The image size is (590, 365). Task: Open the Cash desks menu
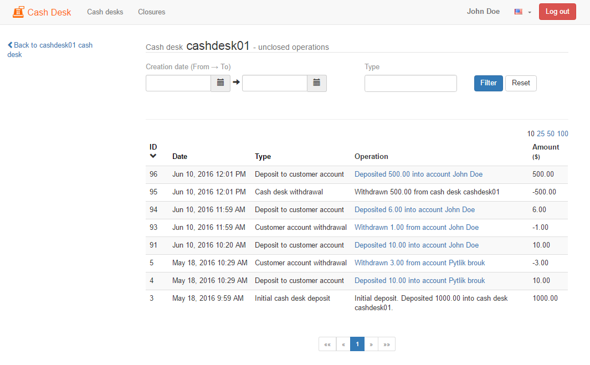[x=105, y=12]
